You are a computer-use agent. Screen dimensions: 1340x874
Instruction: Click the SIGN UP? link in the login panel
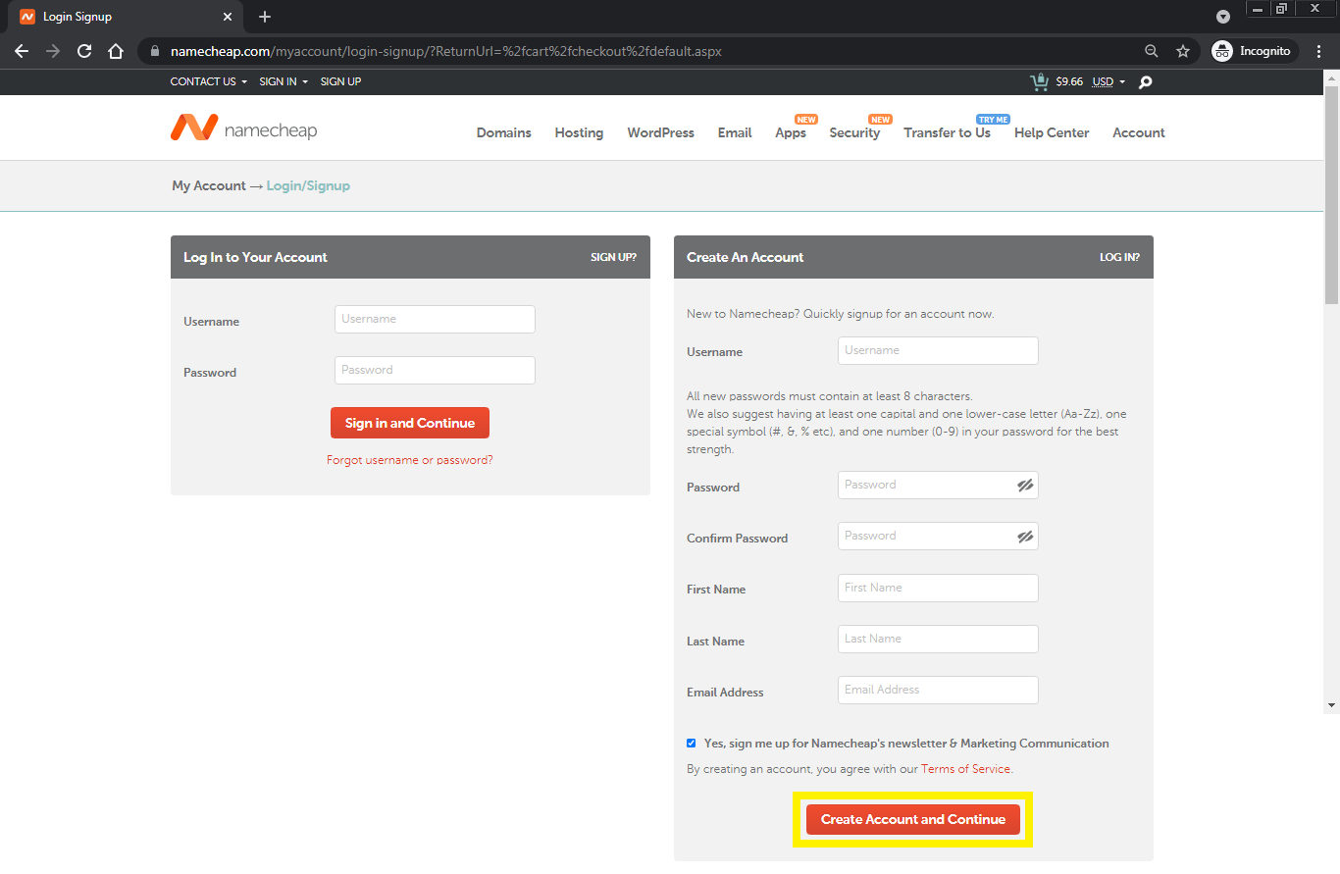coord(613,257)
